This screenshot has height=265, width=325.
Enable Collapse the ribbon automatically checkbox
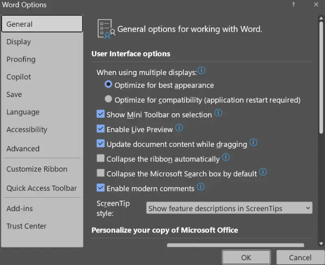pyautogui.click(x=101, y=159)
